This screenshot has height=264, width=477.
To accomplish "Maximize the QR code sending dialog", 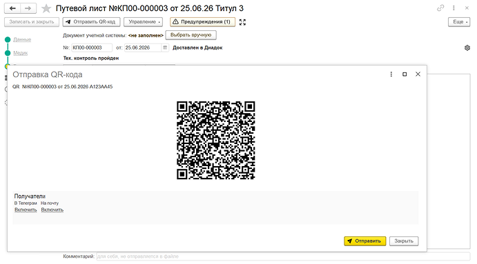I will (x=405, y=74).
